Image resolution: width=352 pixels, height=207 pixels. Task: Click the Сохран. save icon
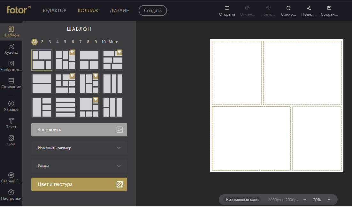coord(329,8)
